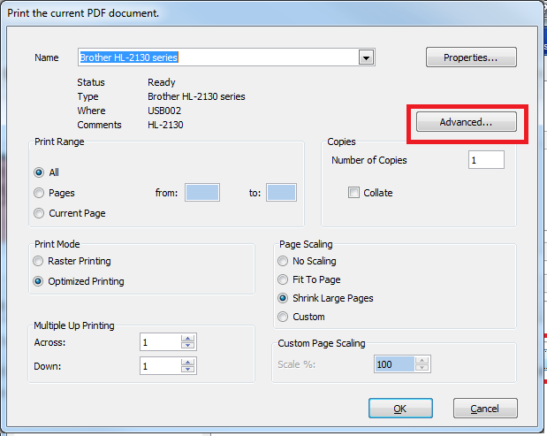
Task: Select Optimized Printing mode
Action: point(38,281)
